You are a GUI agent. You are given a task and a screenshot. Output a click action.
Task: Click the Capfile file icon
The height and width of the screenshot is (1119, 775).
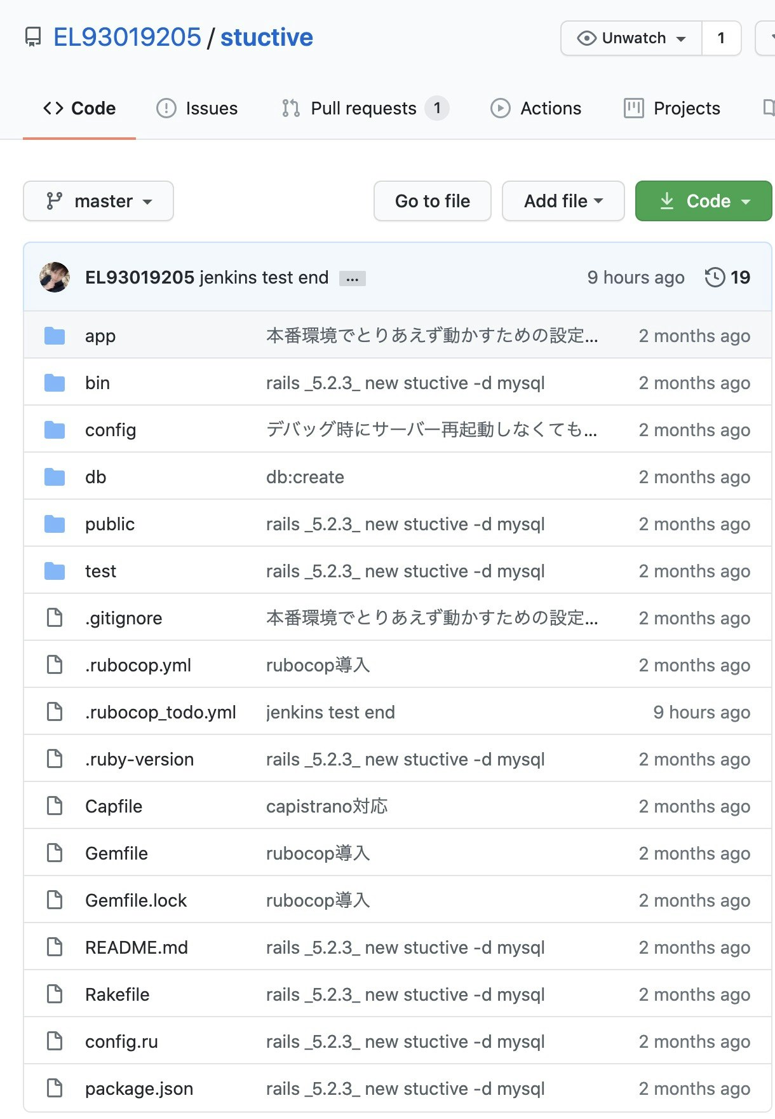point(55,806)
